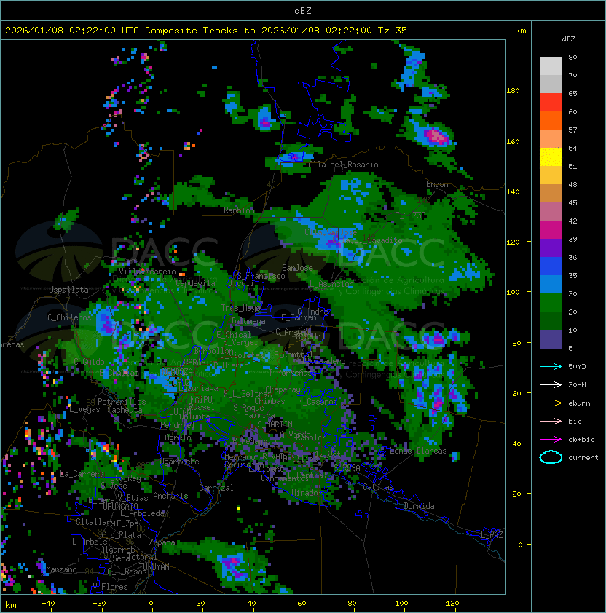Image resolution: width=606 pixels, height=613 pixels.
Task: Click the V_Flores place label
Action: coord(110,586)
